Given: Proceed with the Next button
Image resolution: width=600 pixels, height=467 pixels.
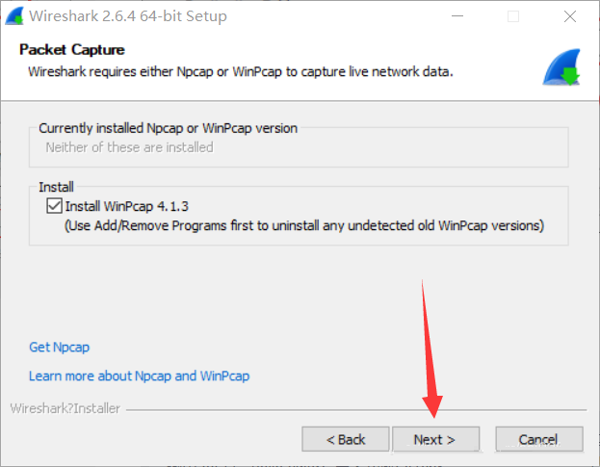Looking at the screenshot, I should (436, 439).
